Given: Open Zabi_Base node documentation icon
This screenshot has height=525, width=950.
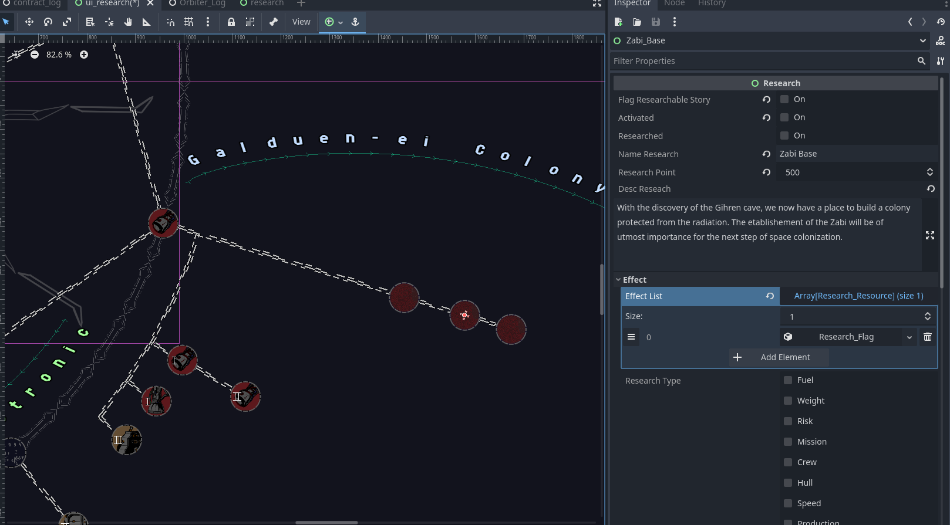Looking at the screenshot, I should point(941,40).
